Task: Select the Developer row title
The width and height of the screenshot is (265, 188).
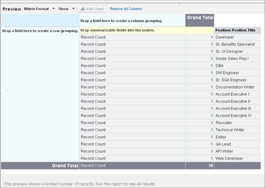Action: point(237,37)
